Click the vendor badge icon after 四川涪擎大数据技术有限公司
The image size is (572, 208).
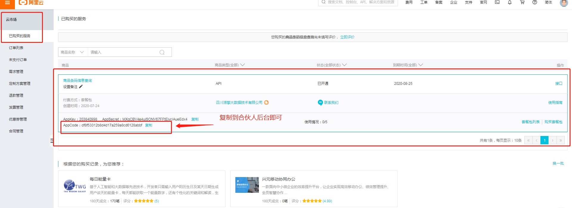(x=266, y=102)
